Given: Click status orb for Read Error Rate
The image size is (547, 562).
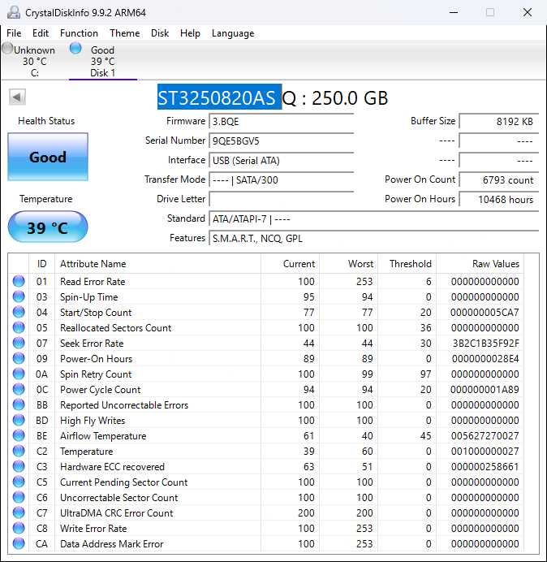Looking at the screenshot, I should pyautogui.click(x=19, y=281).
